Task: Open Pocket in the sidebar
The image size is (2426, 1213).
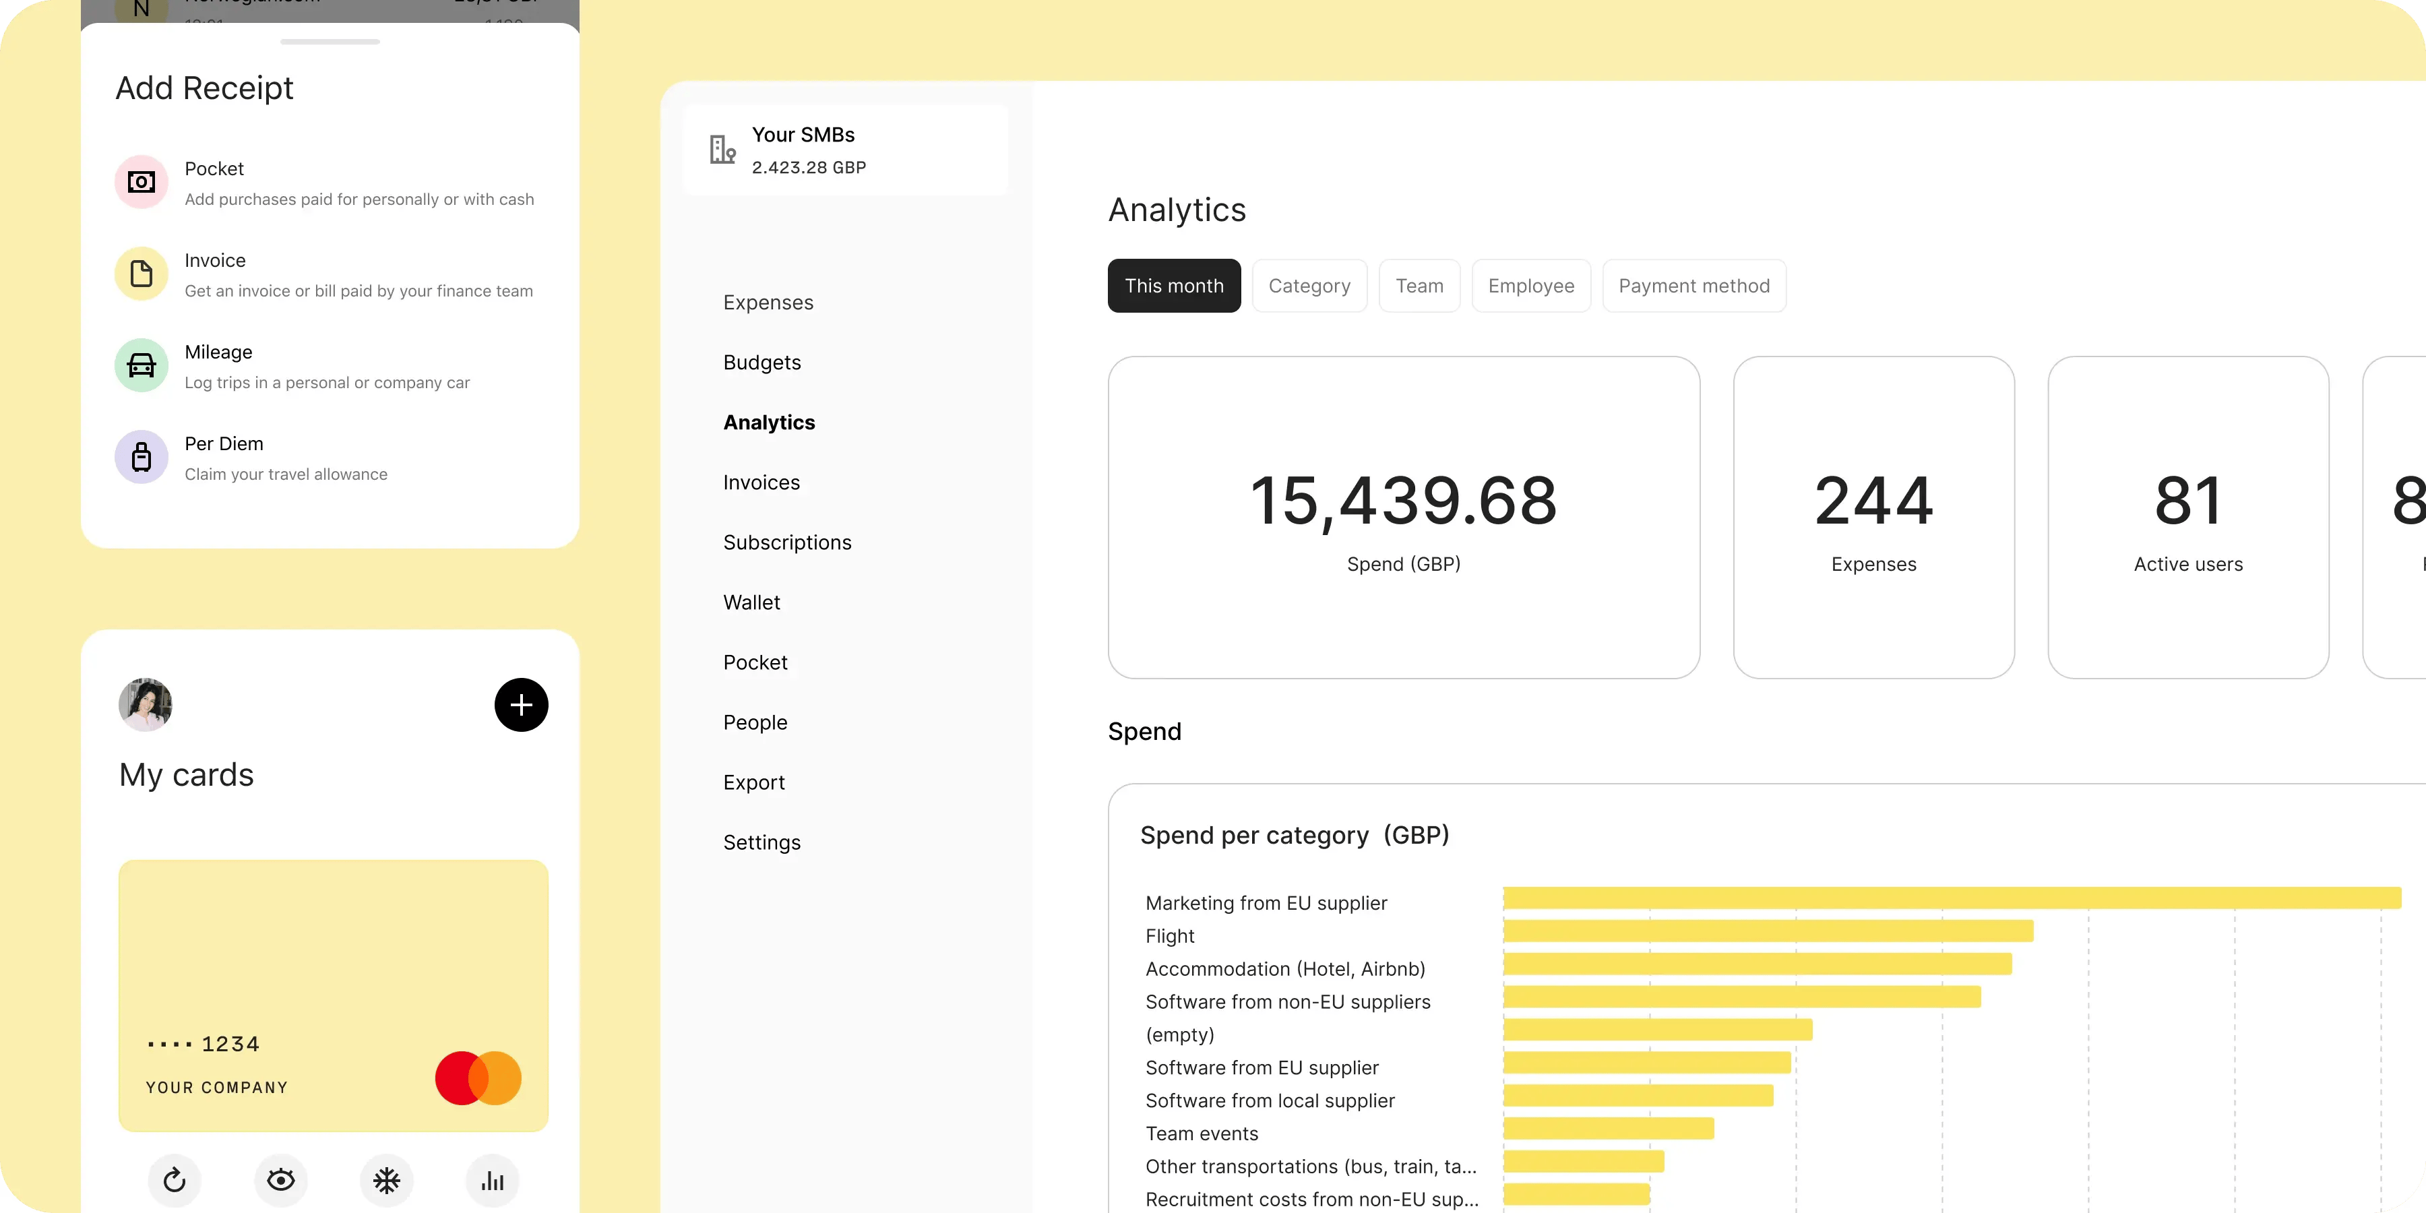Action: pos(755,662)
